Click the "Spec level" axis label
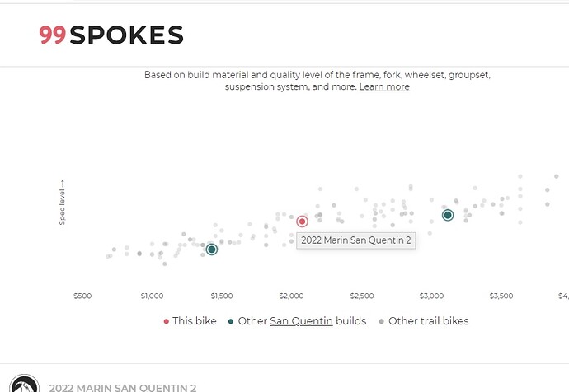 pos(62,203)
